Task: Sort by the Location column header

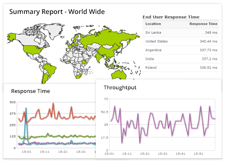Action: [153, 24]
